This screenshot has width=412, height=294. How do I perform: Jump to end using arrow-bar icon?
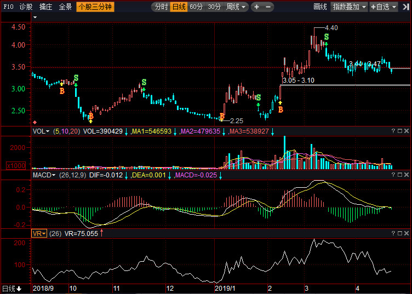point(406,7)
